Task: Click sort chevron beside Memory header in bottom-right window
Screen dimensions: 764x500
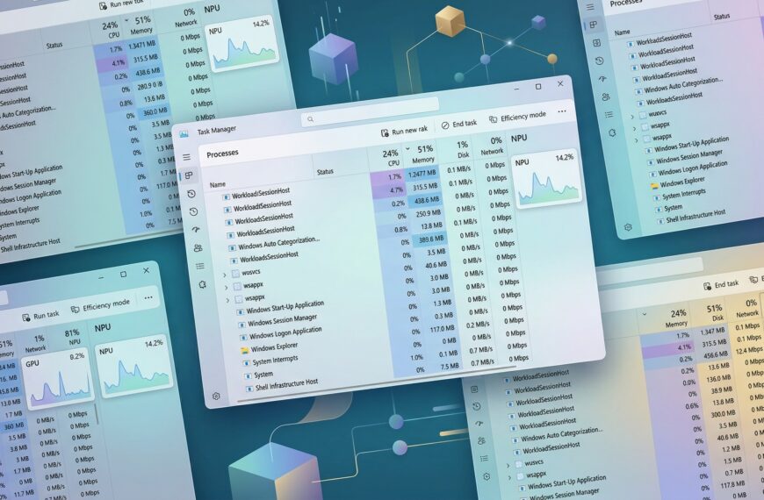Action: tap(645, 314)
